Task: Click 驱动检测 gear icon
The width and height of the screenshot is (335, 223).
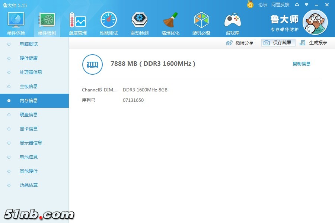Action: pos(140,21)
